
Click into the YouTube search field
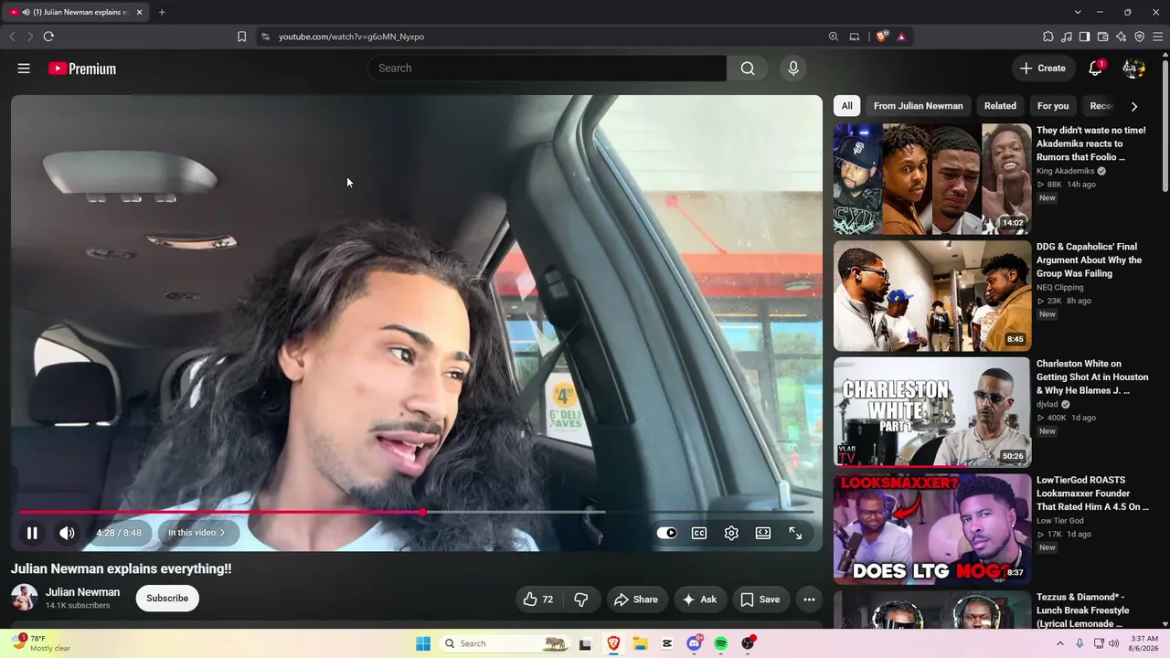pos(548,69)
